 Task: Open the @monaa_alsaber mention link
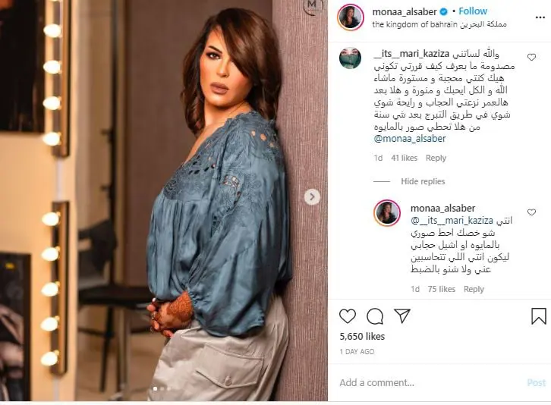(410, 138)
